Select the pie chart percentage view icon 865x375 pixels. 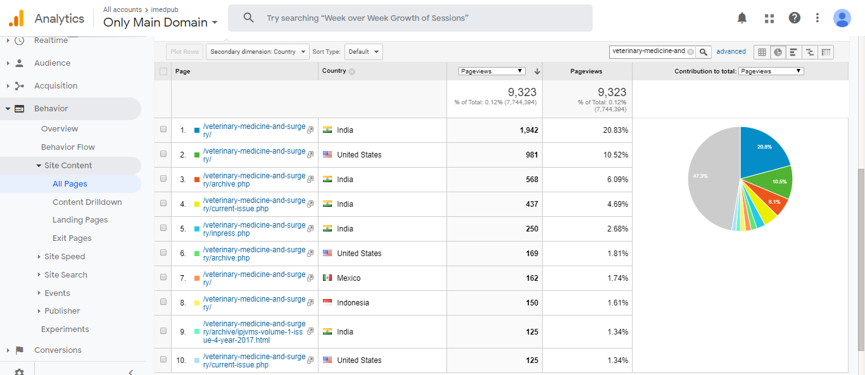click(x=778, y=52)
